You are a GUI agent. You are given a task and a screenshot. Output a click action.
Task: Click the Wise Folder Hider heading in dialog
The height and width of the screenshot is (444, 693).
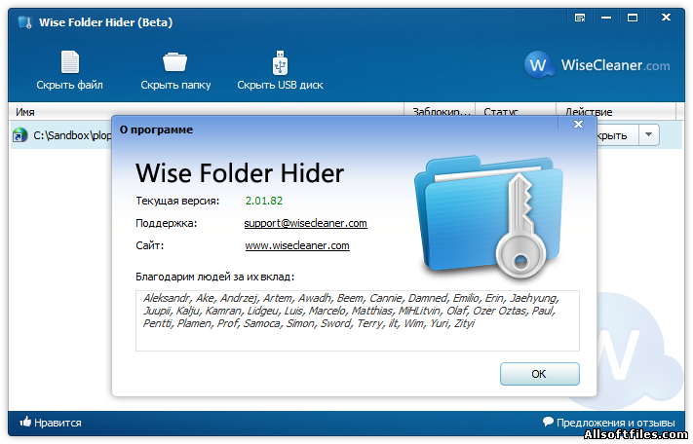coord(240,172)
